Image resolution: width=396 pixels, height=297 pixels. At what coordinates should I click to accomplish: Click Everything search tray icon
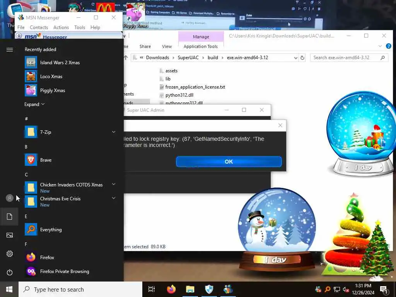pos(328,289)
